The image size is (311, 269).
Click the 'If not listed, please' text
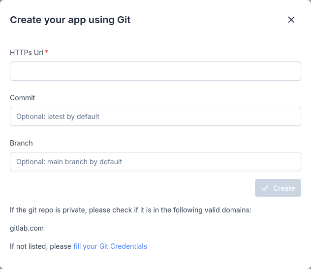[x=40, y=246]
